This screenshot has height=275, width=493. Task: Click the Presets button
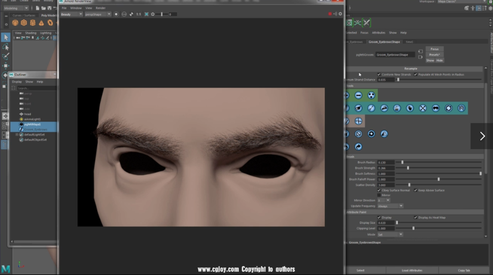435,54
